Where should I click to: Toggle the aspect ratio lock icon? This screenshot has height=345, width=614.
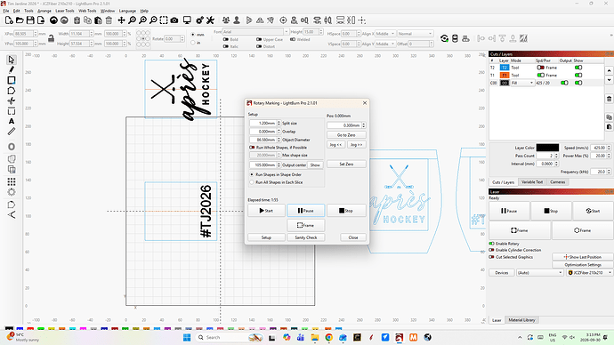click(x=51, y=38)
